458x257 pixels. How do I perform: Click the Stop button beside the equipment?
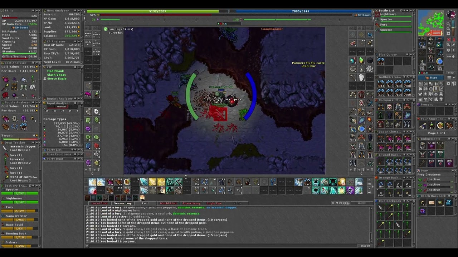[x=451, y=73]
